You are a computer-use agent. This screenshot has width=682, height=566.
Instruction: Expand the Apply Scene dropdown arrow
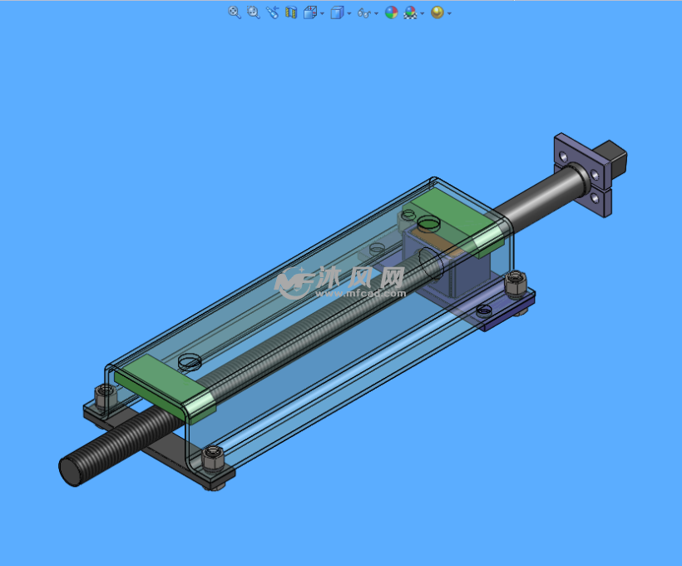coord(423,13)
